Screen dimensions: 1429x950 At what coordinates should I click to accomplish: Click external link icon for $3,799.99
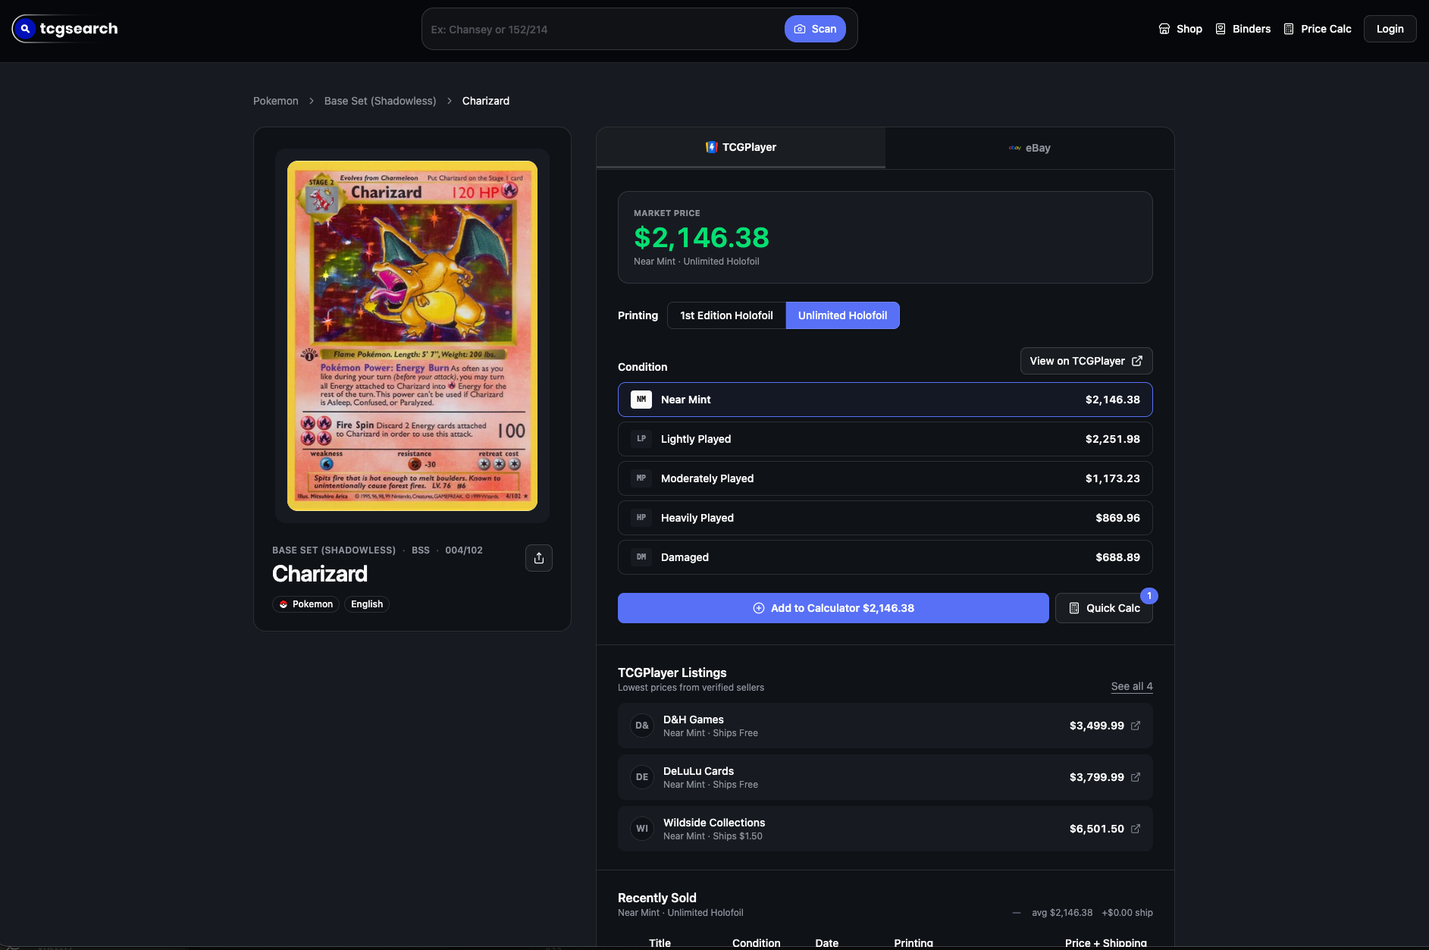(1136, 777)
